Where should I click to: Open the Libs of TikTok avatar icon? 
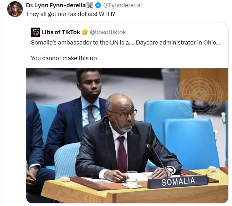36,32
